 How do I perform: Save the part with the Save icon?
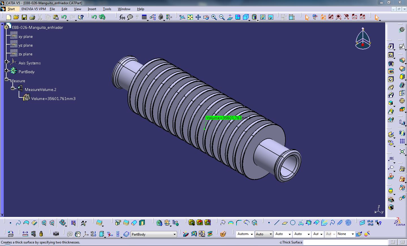click(x=24, y=17)
